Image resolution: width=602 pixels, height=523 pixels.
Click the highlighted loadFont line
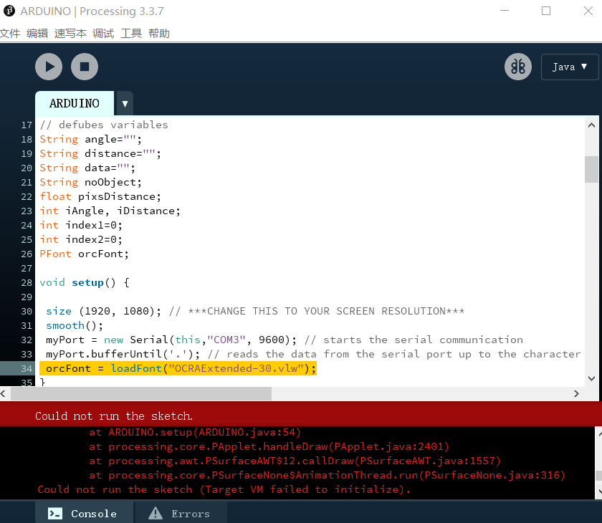click(x=178, y=368)
